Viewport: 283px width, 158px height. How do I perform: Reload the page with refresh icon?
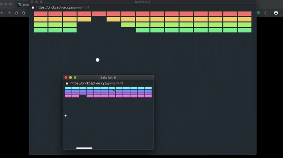[x=17, y=13]
